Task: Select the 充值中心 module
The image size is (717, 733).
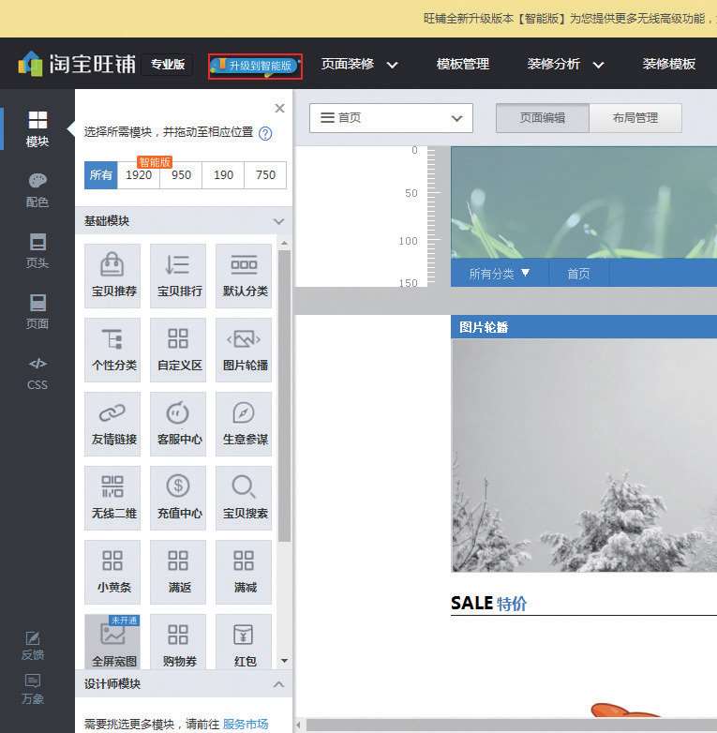Action: (x=178, y=498)
